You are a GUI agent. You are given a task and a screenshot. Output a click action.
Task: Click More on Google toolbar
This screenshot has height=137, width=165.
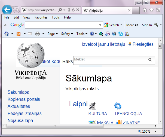(132, 25)
